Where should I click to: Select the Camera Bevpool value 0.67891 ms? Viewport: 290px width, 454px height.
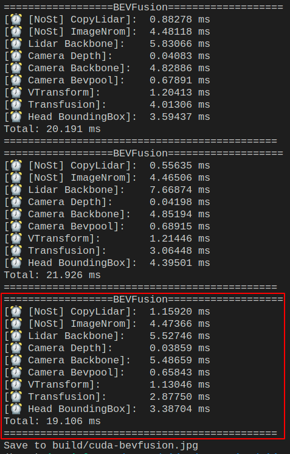pyautogui.click(x=179, y=80)
